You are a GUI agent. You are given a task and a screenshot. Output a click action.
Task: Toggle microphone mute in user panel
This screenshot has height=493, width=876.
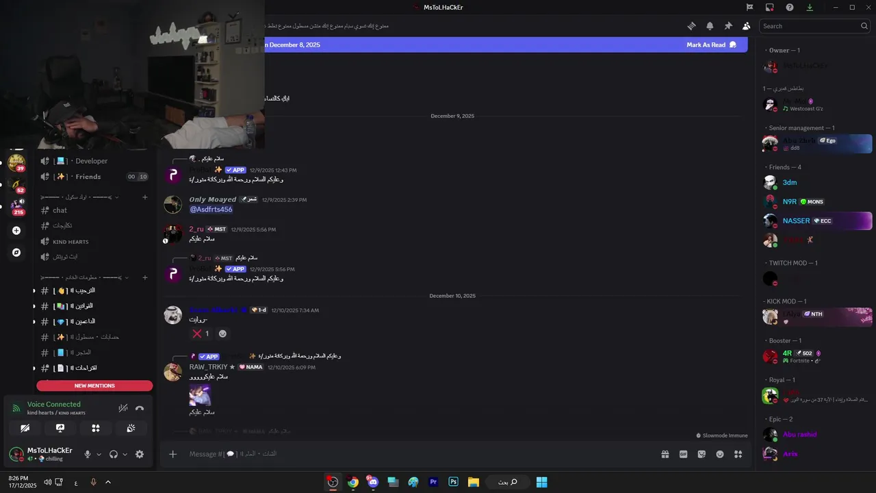point(87,454)
